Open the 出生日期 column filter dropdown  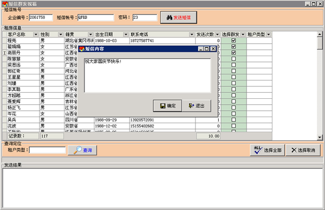click(x=126, y=35)
